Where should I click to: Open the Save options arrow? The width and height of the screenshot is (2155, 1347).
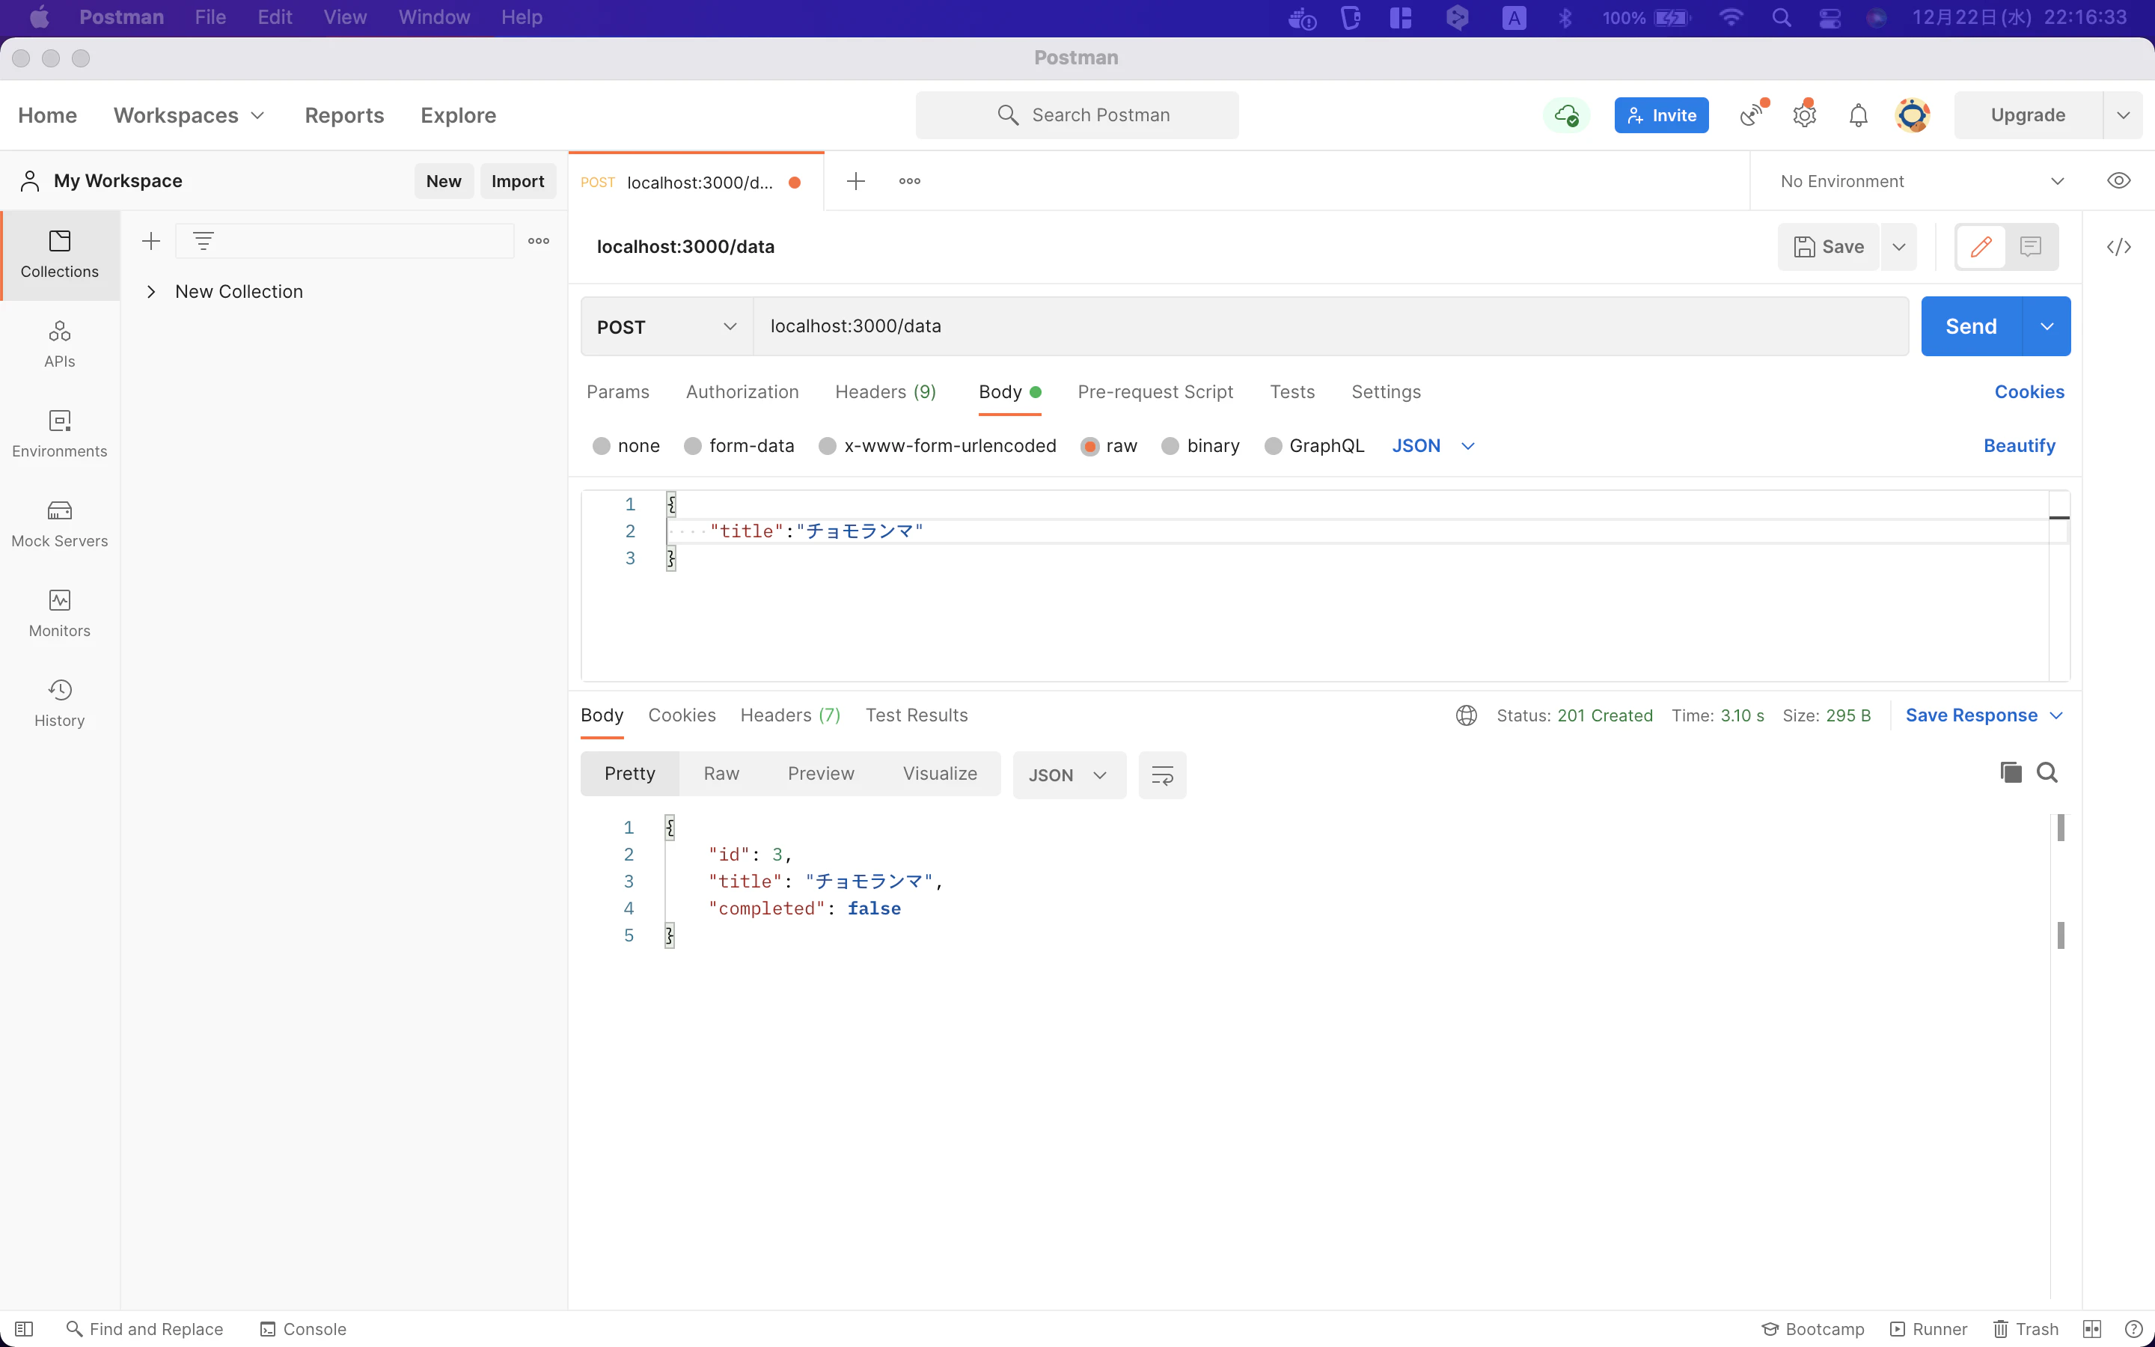(1898, 247)
